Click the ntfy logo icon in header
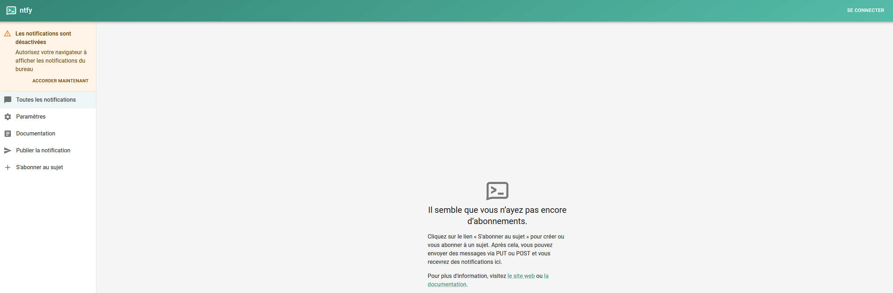 tap(11, 11)
